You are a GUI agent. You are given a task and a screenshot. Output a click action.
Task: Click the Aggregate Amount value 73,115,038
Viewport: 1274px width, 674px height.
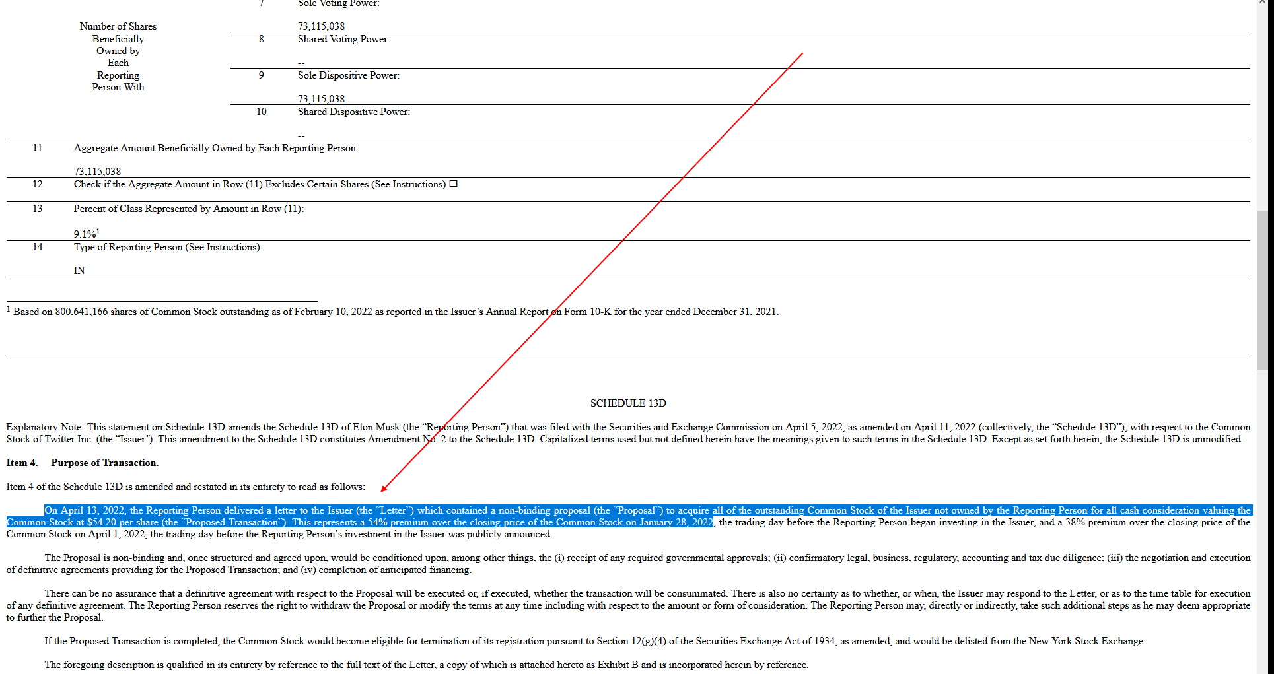click(x=97, y=172)
